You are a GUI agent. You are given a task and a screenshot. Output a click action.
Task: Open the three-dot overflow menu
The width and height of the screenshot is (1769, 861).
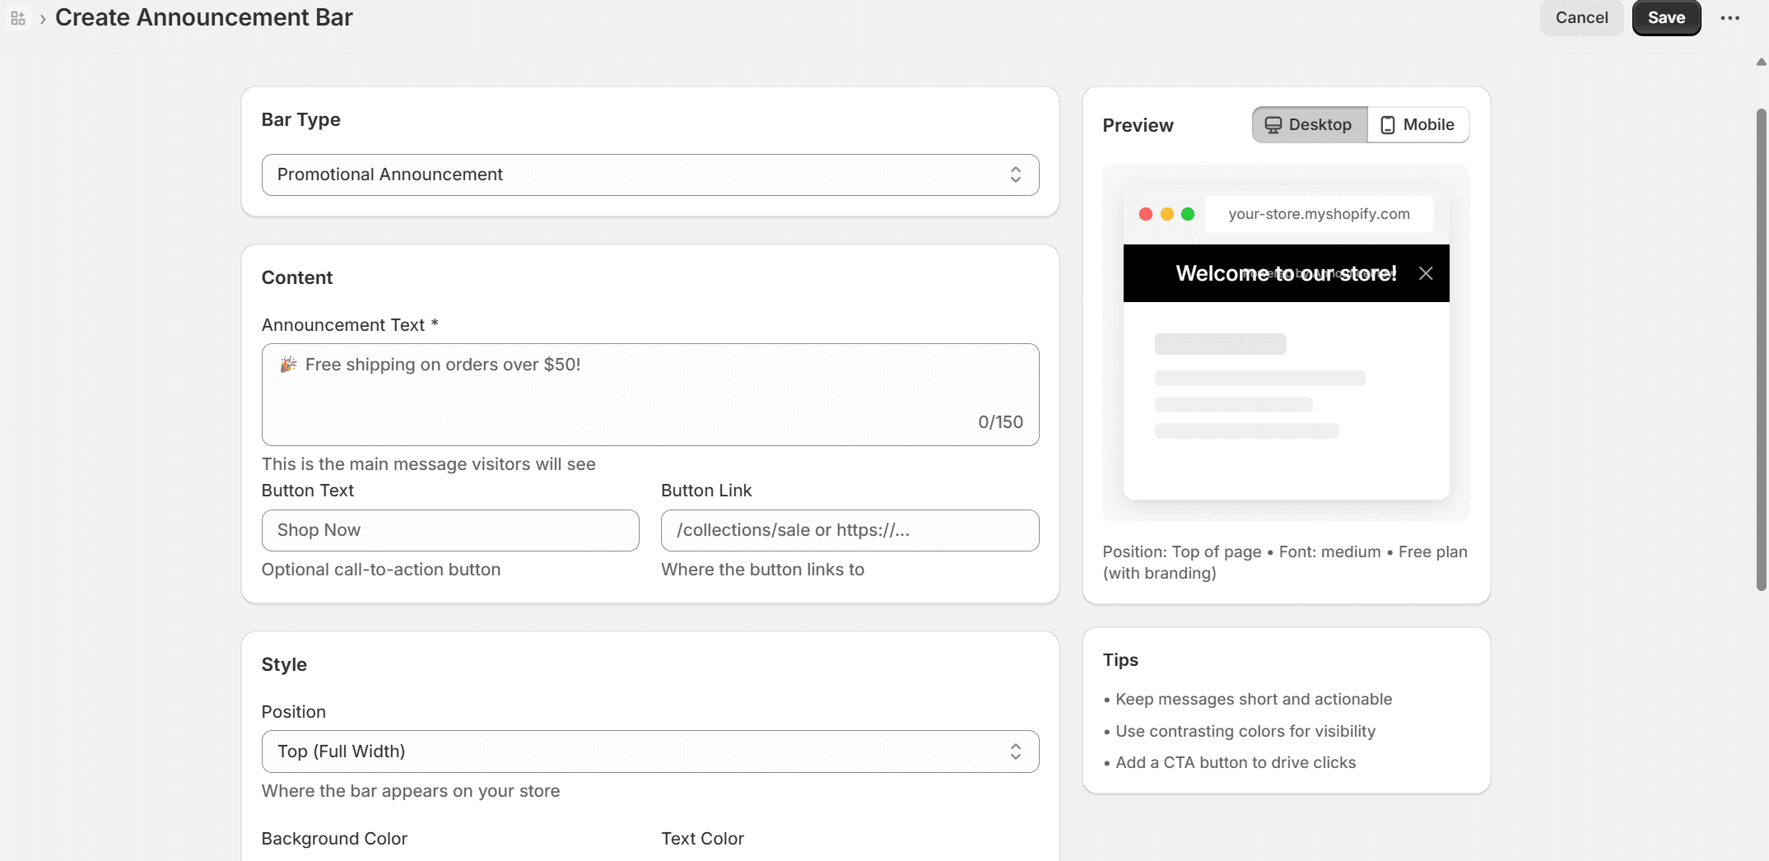click(1730, 17)
